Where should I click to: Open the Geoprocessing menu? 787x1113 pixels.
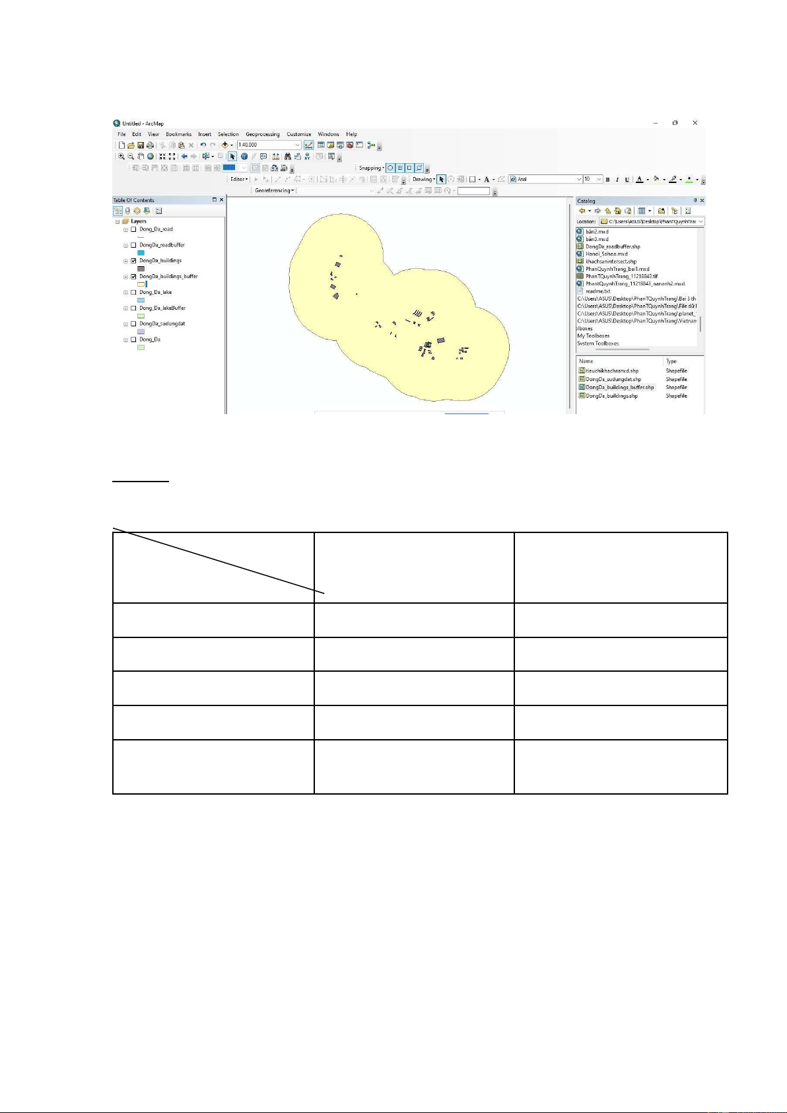click(262, 134)
